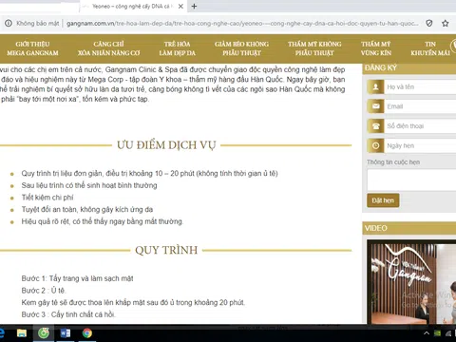Show hidden system tray icons
This screenshot has height=342, width=456.
[427, 333]
